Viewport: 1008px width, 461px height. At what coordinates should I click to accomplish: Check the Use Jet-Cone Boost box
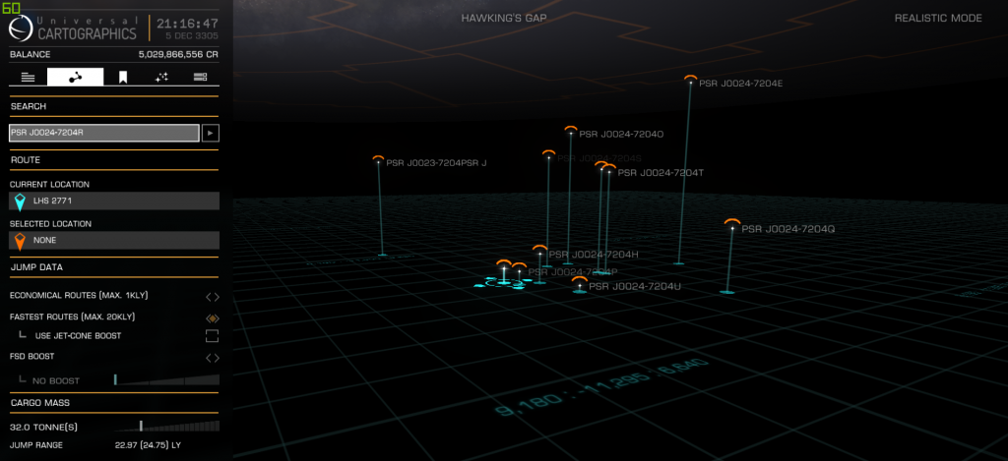213,336
